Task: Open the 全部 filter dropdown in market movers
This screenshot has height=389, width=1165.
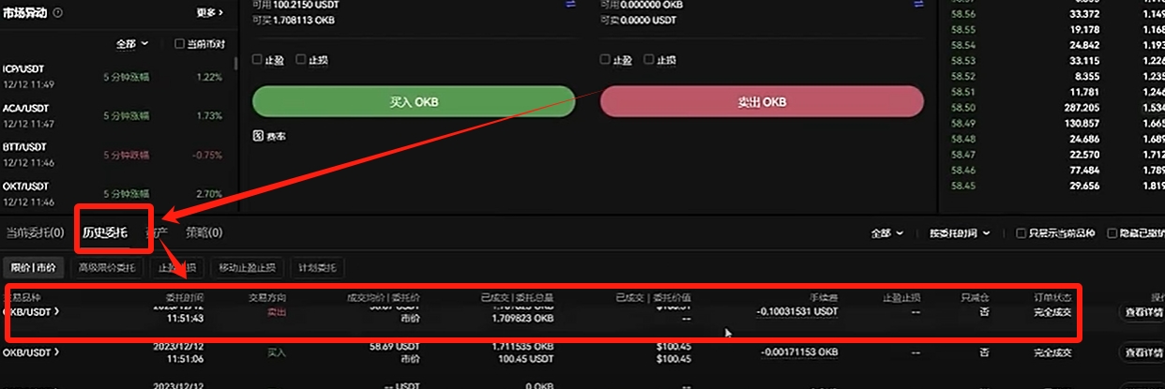Action: tap(131, 44)
